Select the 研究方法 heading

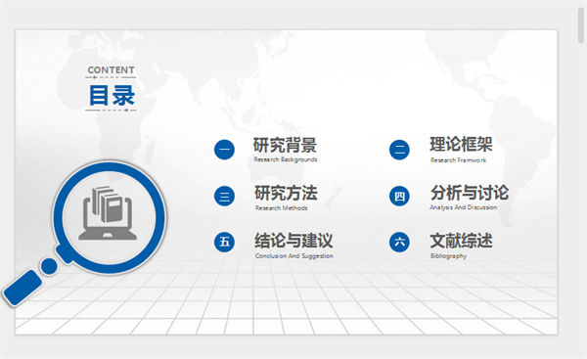click(286, 193)
